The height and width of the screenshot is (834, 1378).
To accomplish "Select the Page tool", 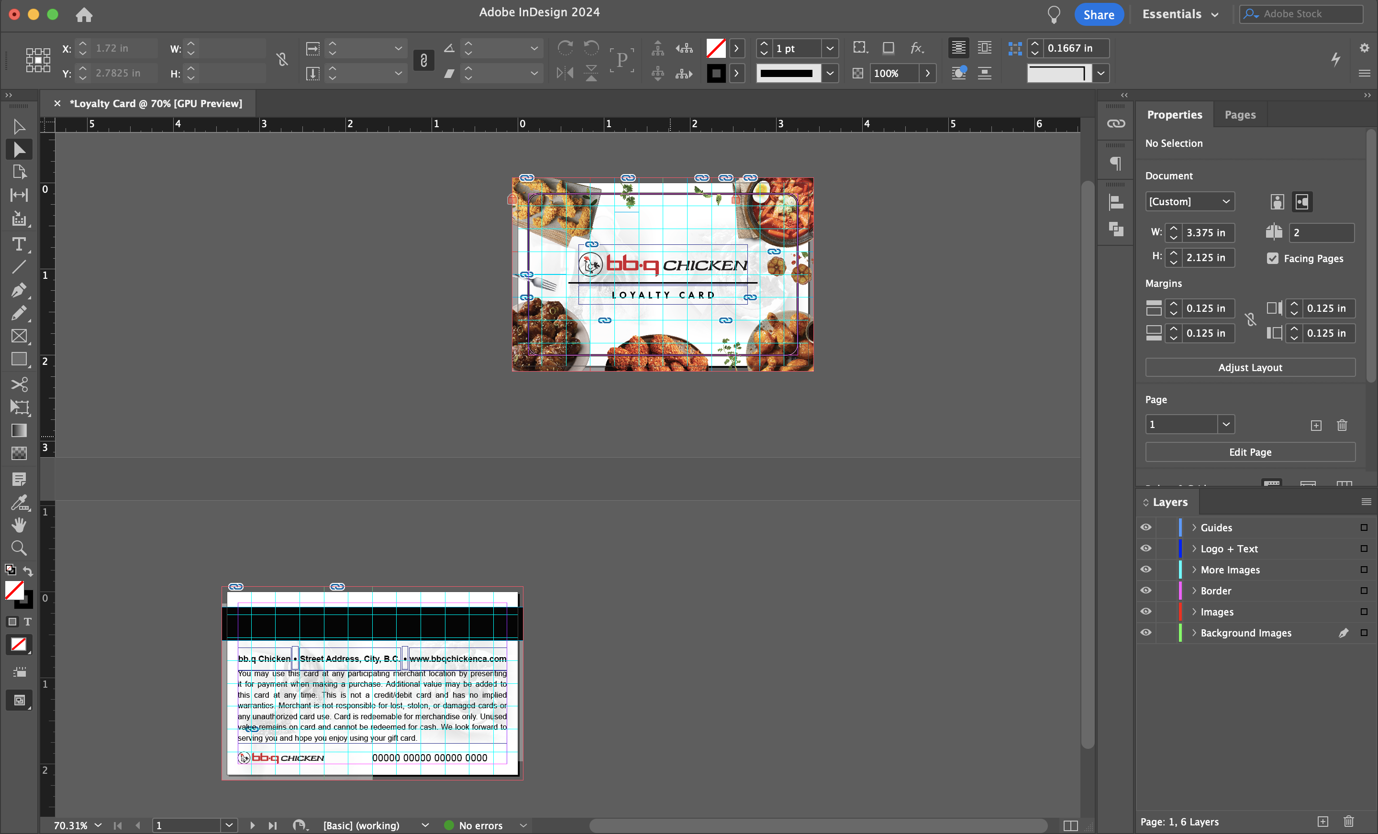I will pyautogui.click(x=19, y=172).
